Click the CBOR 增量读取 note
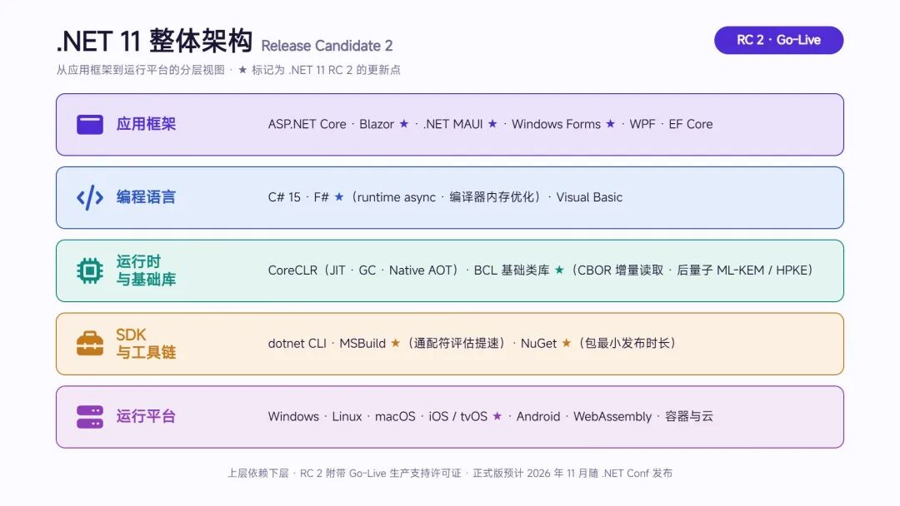Viewport: 900px width, 506px height. [x=620, y=270]
